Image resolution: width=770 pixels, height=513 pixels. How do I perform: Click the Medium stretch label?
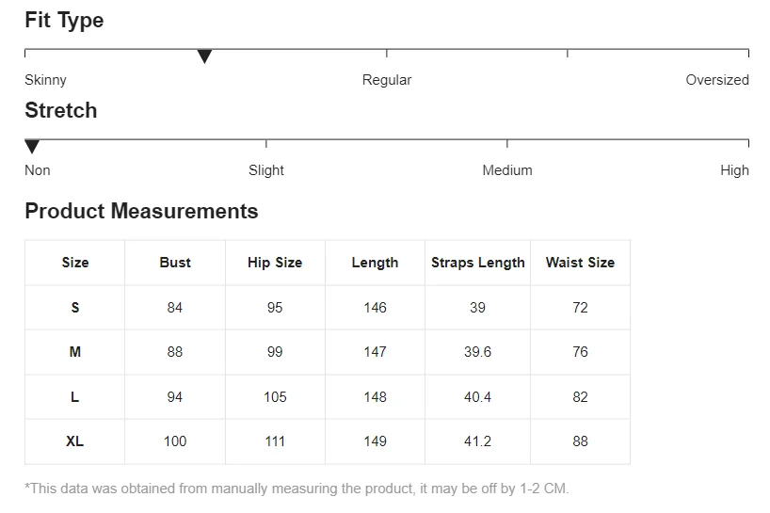coord(506,170)
